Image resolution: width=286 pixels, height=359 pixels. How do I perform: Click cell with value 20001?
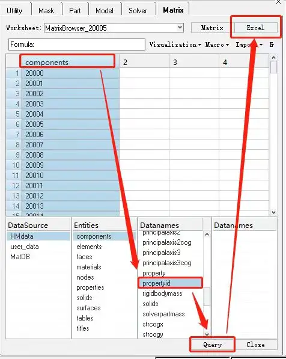tap(70, 84)
